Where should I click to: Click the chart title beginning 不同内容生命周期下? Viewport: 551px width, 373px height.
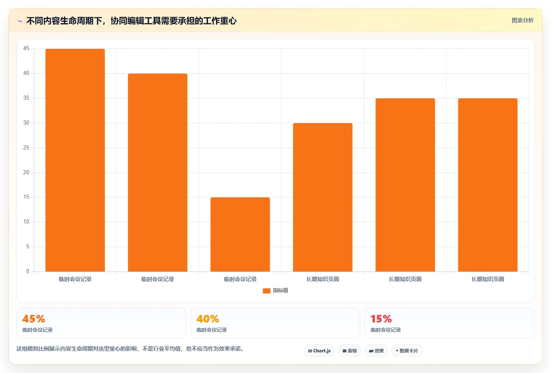131,21
